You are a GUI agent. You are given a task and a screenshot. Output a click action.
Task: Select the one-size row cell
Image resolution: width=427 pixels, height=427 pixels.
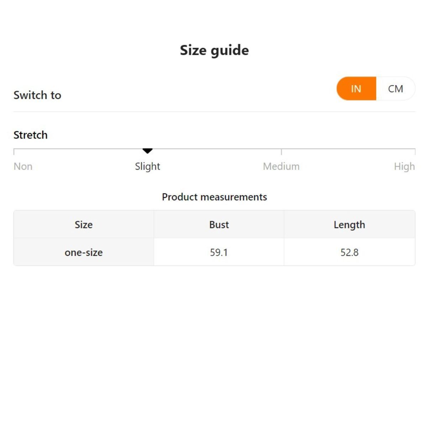[84, 252]
